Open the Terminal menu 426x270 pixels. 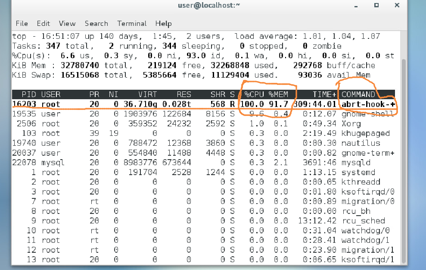pos(132,23)
